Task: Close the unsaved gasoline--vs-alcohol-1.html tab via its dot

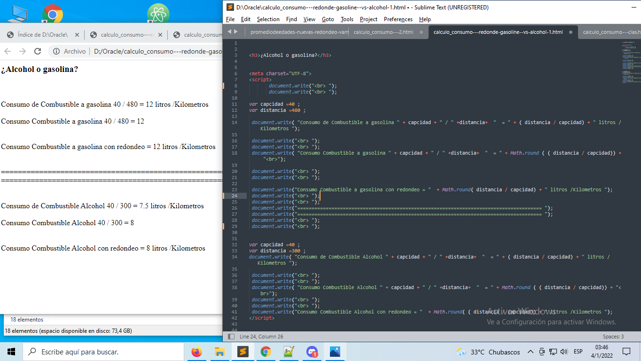Action: (571, 32)
